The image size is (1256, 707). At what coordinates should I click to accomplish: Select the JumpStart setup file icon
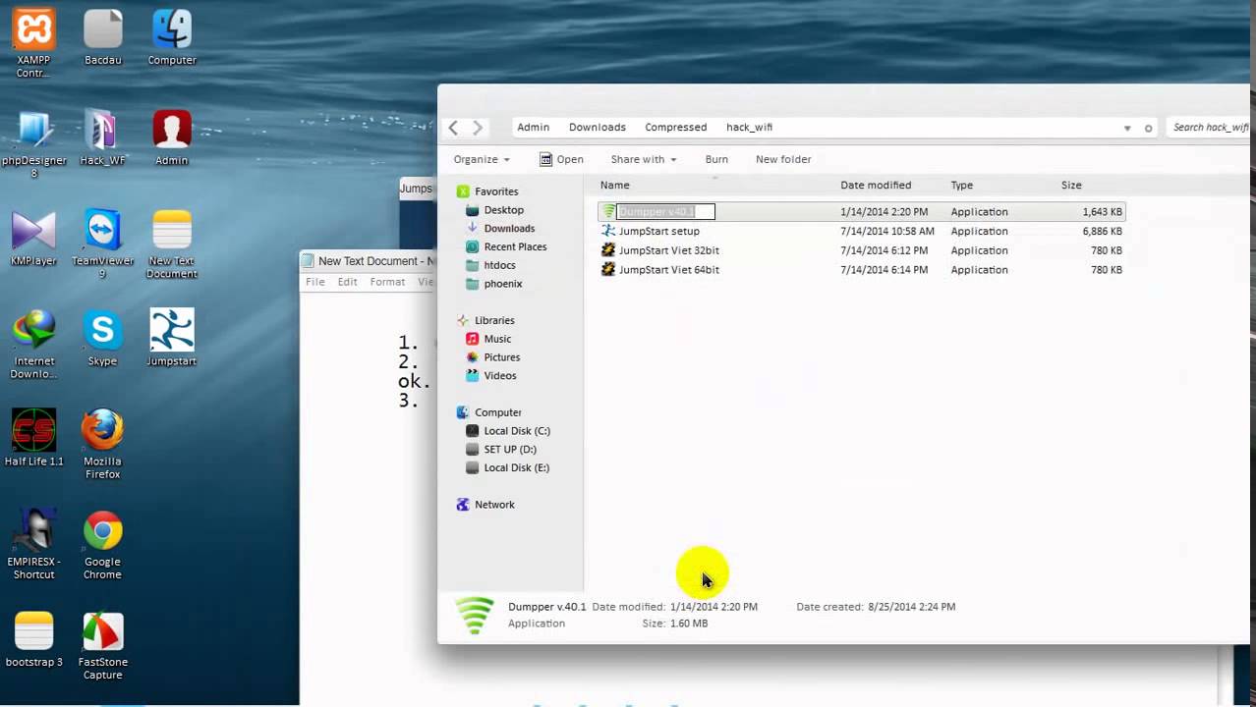coord(608,231)
